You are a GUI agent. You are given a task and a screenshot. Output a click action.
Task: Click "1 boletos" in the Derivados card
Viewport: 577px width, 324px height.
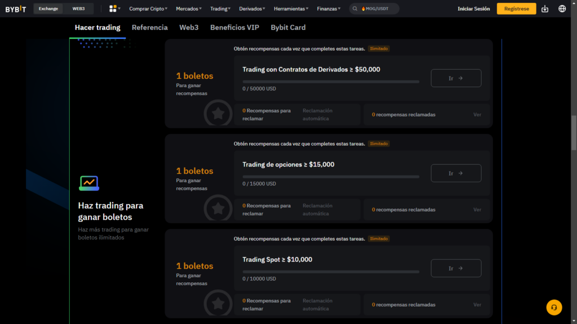[x=194, y=76]
